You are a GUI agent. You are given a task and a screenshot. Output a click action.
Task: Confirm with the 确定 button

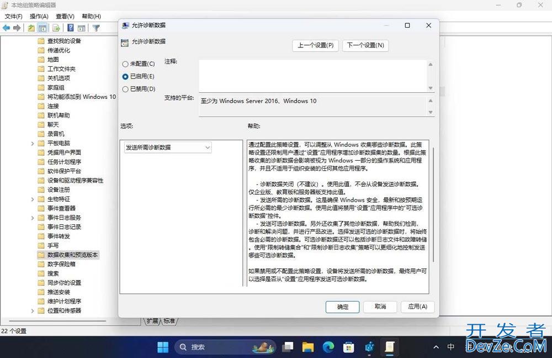[343, 307]
